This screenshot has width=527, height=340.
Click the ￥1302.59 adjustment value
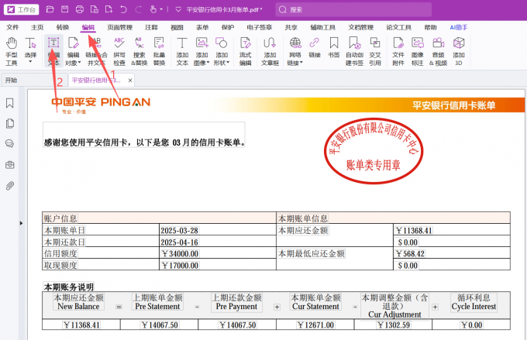(x=394, y=325)
